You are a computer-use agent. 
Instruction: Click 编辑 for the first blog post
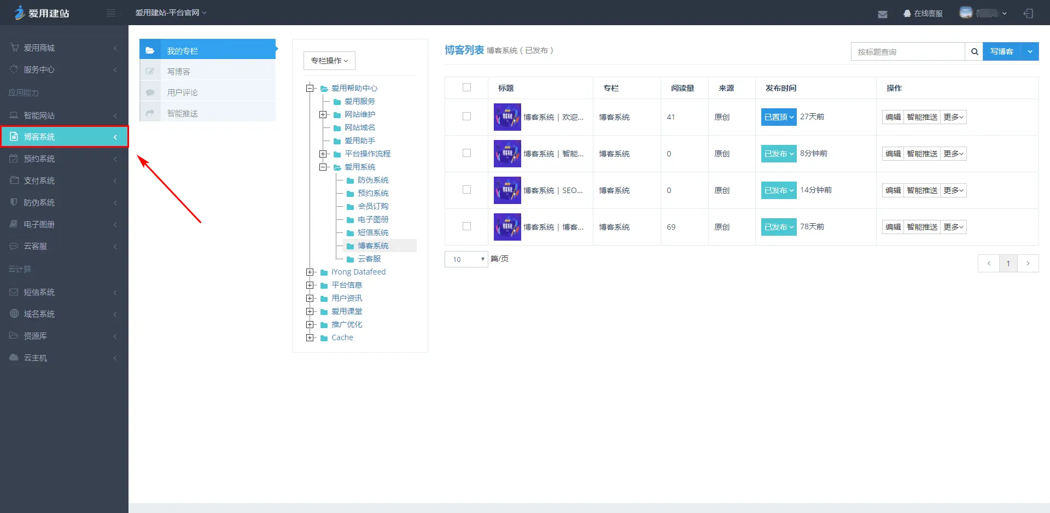[892, 117]
